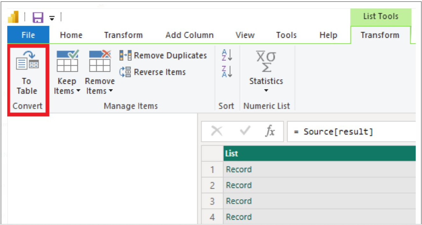Confirm the formula with the checkmark button

[244, 131]
